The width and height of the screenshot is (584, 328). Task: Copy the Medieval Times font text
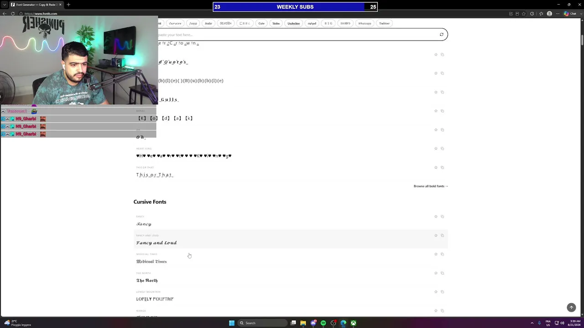click(x=442, y=254)
